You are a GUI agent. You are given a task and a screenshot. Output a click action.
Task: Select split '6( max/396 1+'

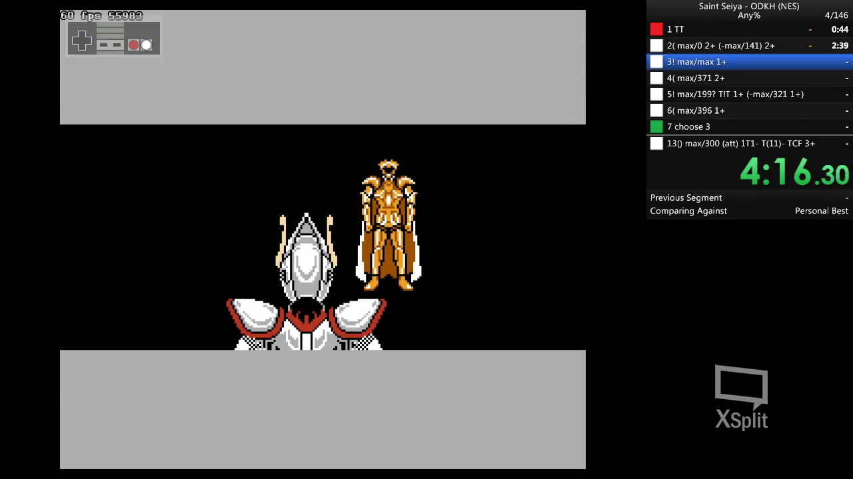tap(696, 110)
